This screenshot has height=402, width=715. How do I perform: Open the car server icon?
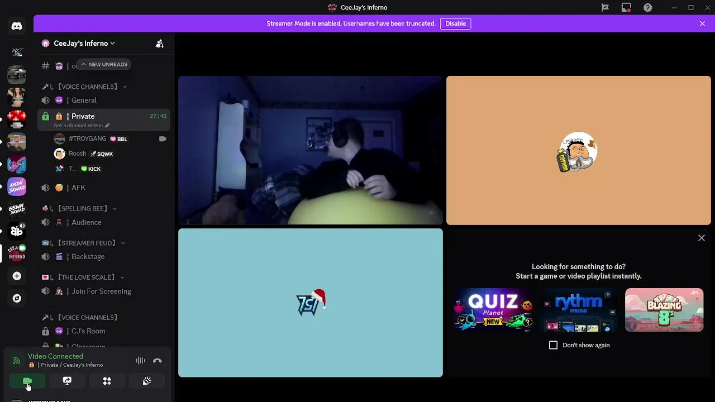(x=17, y=74)
